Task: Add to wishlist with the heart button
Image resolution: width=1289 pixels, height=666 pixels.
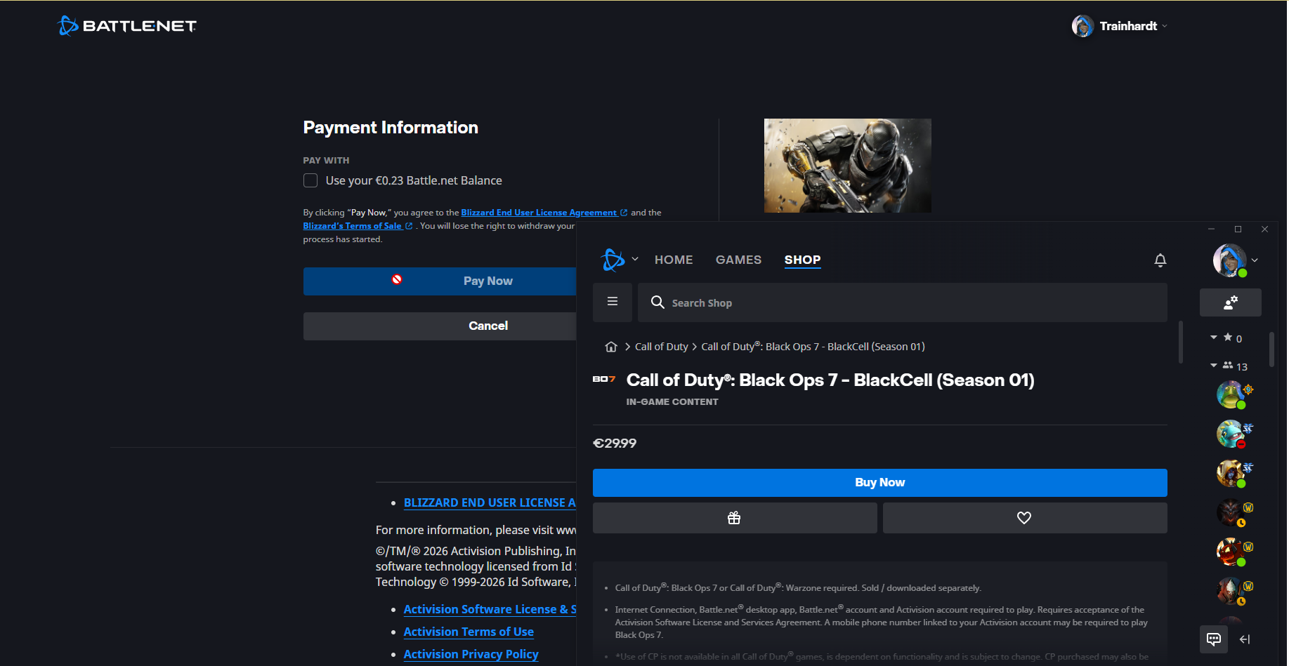Action: [x=1025, y=518]
